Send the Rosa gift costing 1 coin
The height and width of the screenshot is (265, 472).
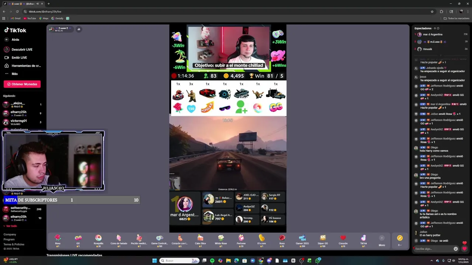(58, 240)
